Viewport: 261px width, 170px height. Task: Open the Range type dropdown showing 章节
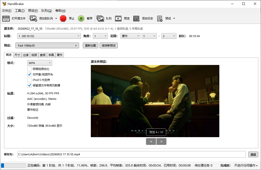click(130, 36)
